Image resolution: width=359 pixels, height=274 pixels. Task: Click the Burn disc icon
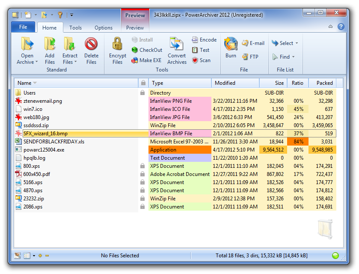pyautogui.click(x=231, y=44)
